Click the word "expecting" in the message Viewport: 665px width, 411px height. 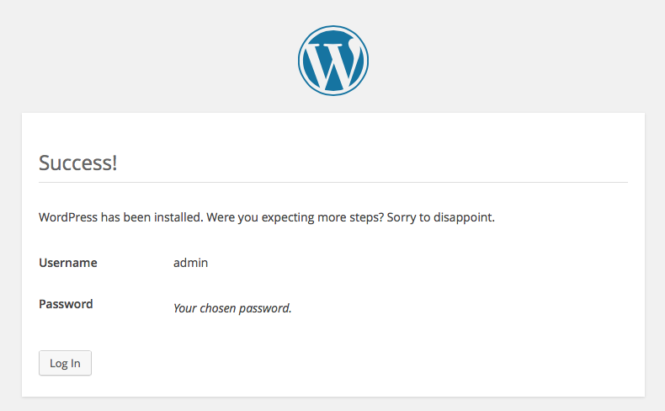coord(288,217)
